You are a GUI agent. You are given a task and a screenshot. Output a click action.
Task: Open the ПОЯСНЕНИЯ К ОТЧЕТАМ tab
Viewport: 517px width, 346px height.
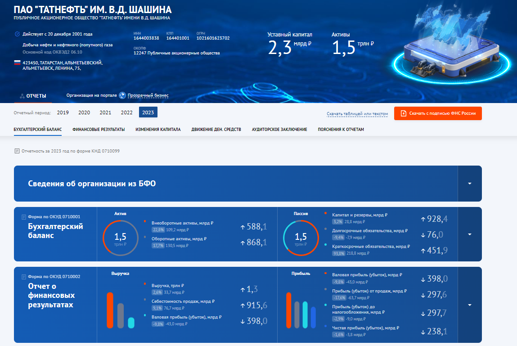tap(341, 130)
